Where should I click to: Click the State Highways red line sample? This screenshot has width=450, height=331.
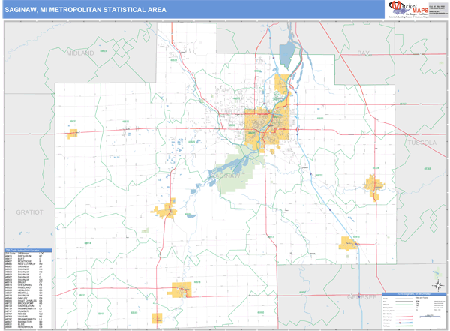[x=404, y=317]
